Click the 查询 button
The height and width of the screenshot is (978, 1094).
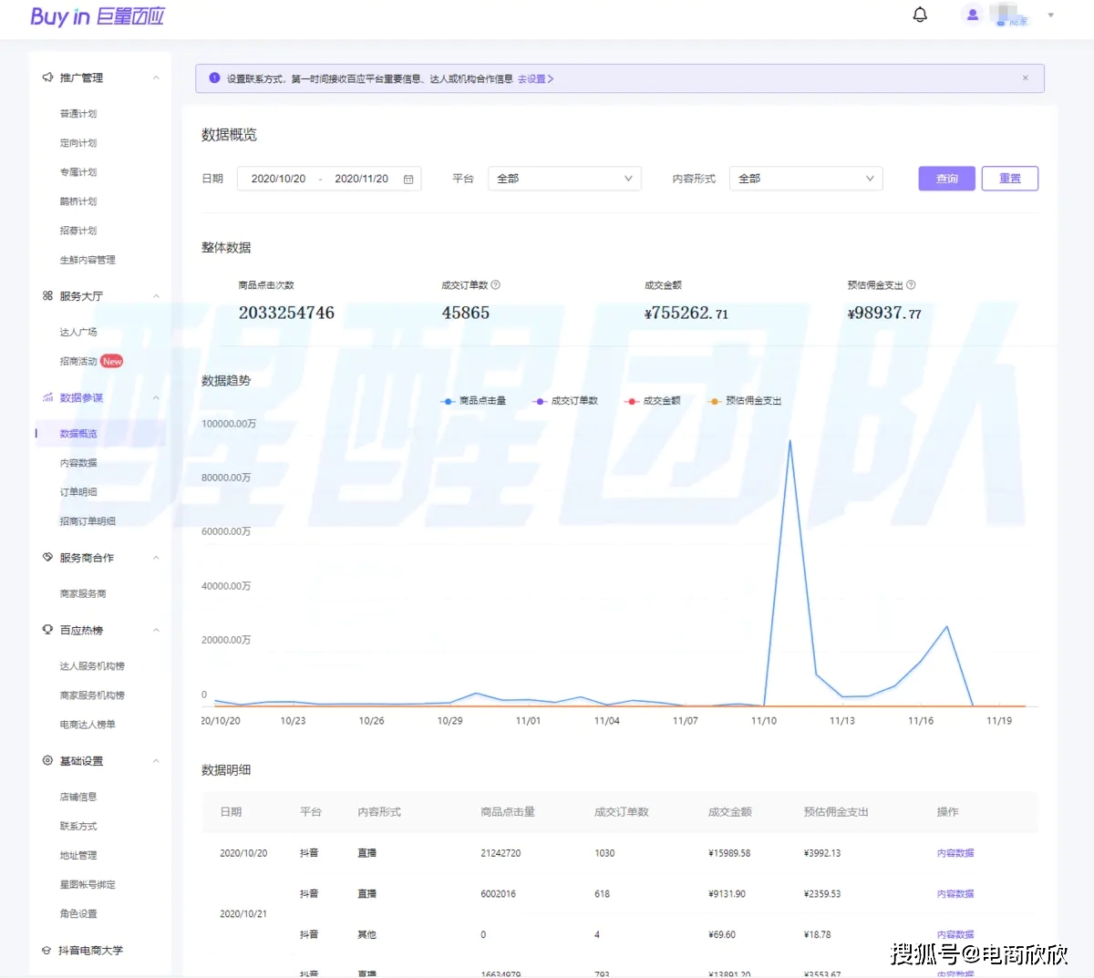[947, 179]
